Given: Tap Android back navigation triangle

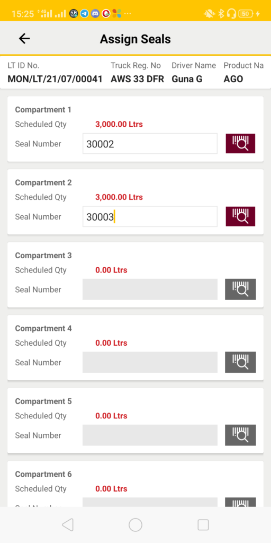Looking at the screenshot, I should 68,525.
